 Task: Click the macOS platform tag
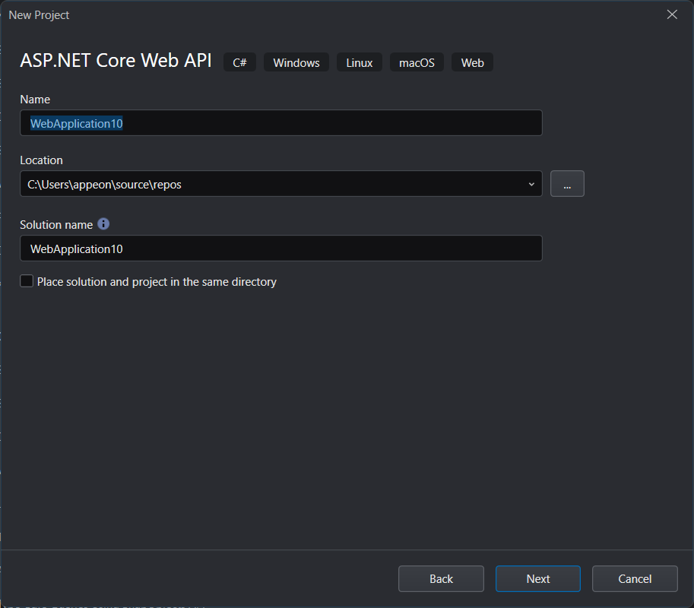417,62
